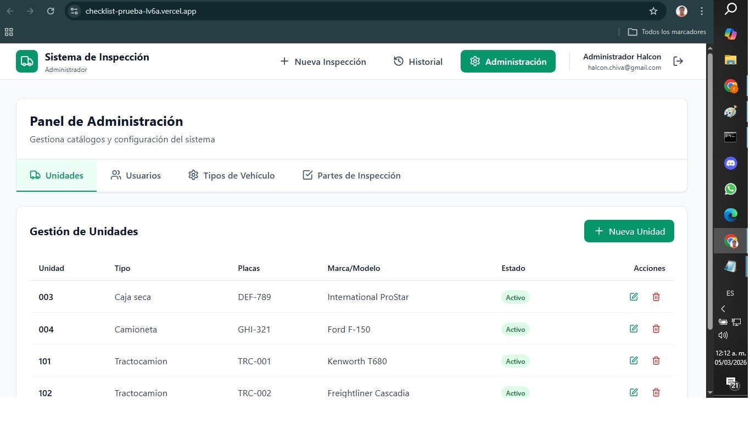Click the Nueva Unidad button
750x422 pixels.
click(x=629, y=231)
